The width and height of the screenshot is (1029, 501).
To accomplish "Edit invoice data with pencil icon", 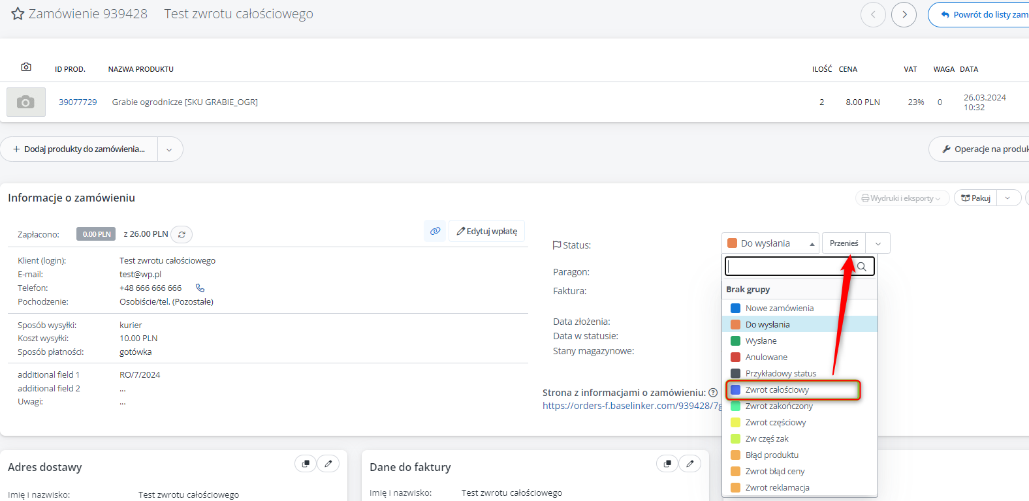I will (689, 464).
